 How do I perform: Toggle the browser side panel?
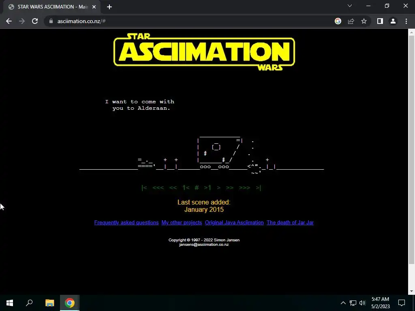pos(380,21)
